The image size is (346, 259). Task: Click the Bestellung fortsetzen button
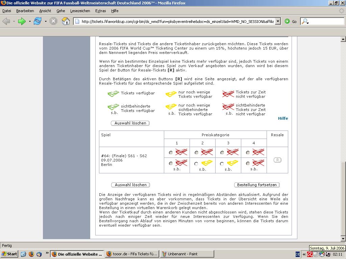[x=257, y=185]
